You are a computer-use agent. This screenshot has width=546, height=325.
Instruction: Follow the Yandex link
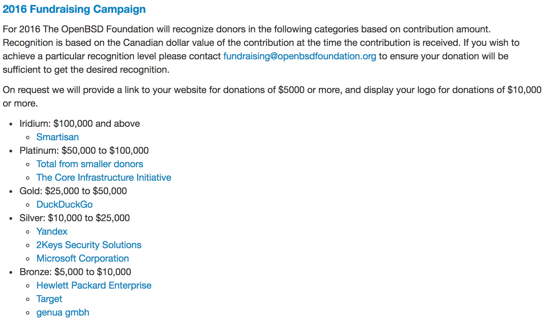point(52,232)
